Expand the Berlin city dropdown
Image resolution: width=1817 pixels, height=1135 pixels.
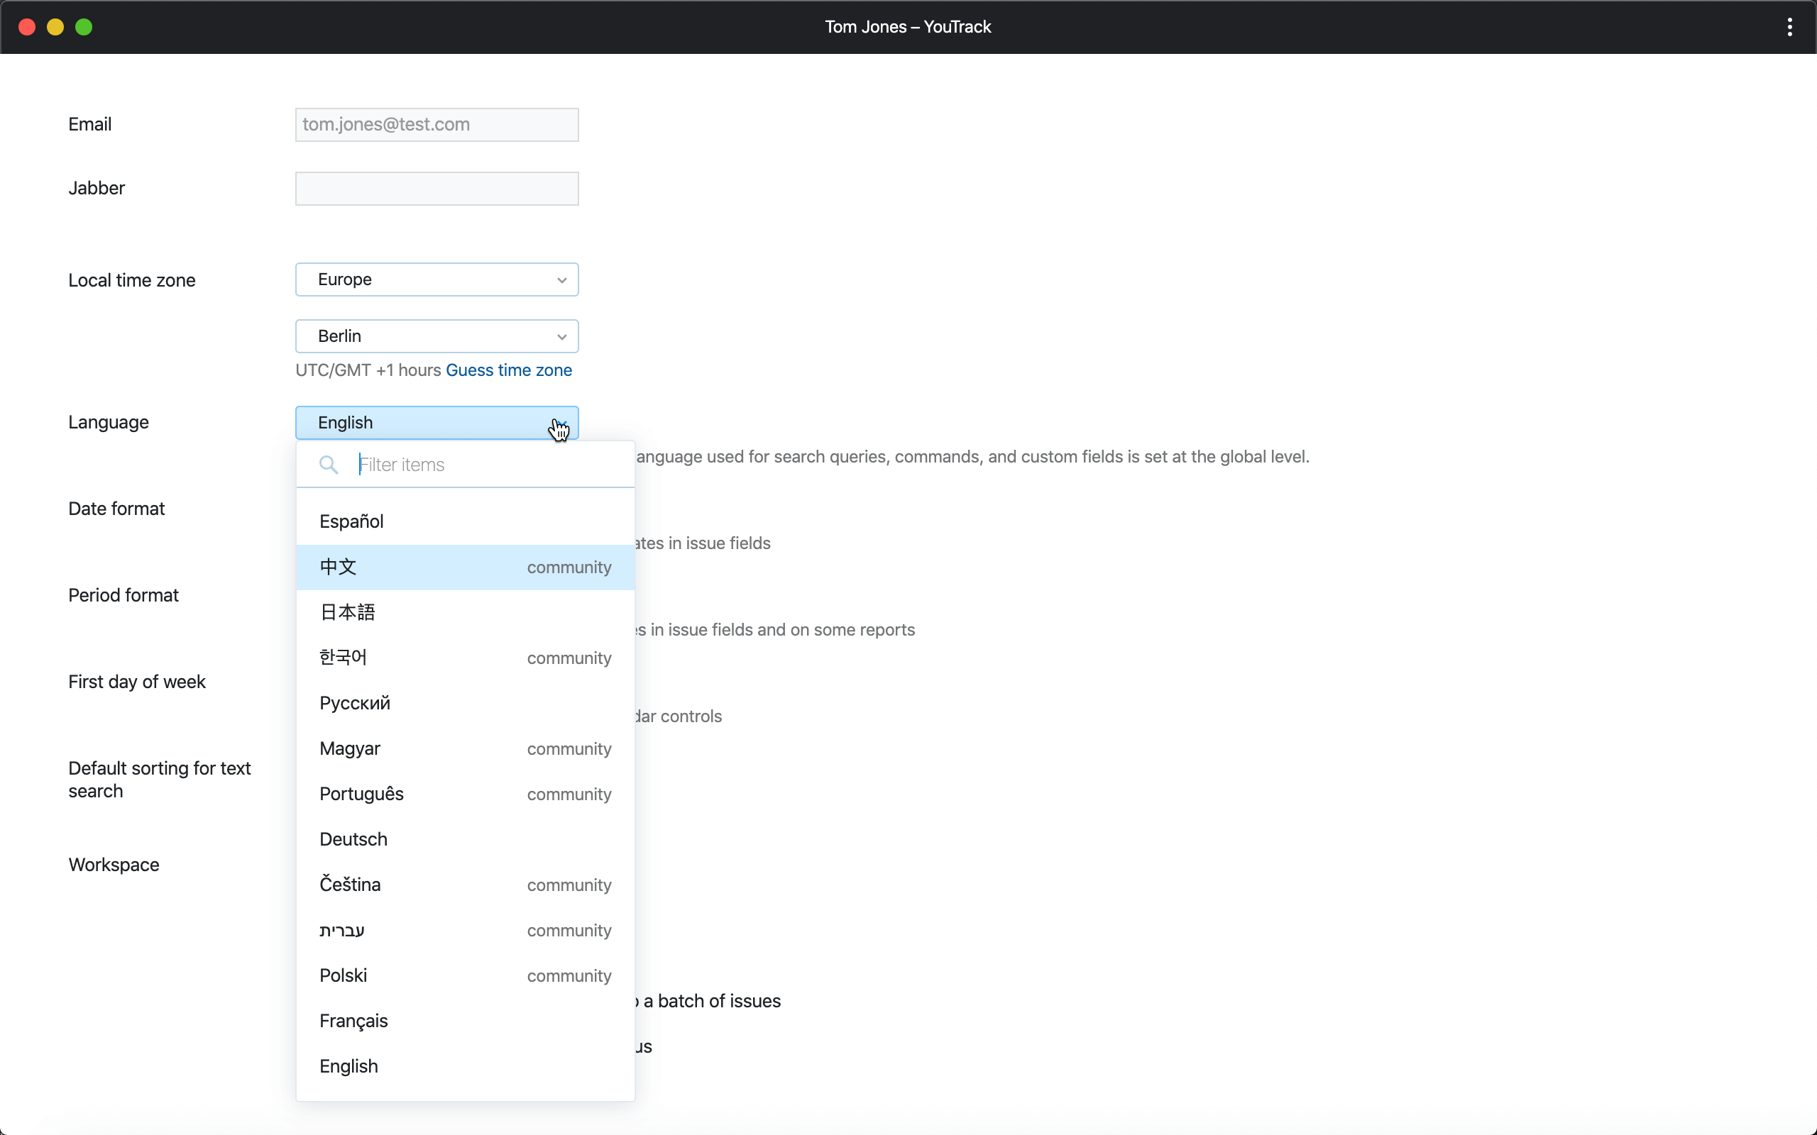(437, 336)
